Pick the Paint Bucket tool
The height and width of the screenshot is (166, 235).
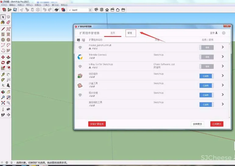tap(3, 22)
